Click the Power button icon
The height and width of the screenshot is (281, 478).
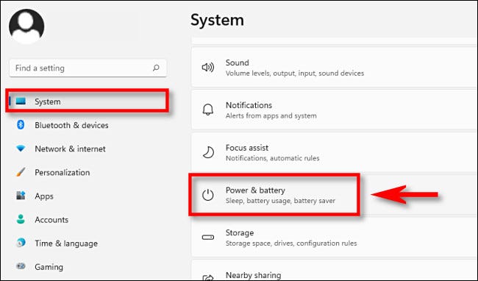point(208,195)
